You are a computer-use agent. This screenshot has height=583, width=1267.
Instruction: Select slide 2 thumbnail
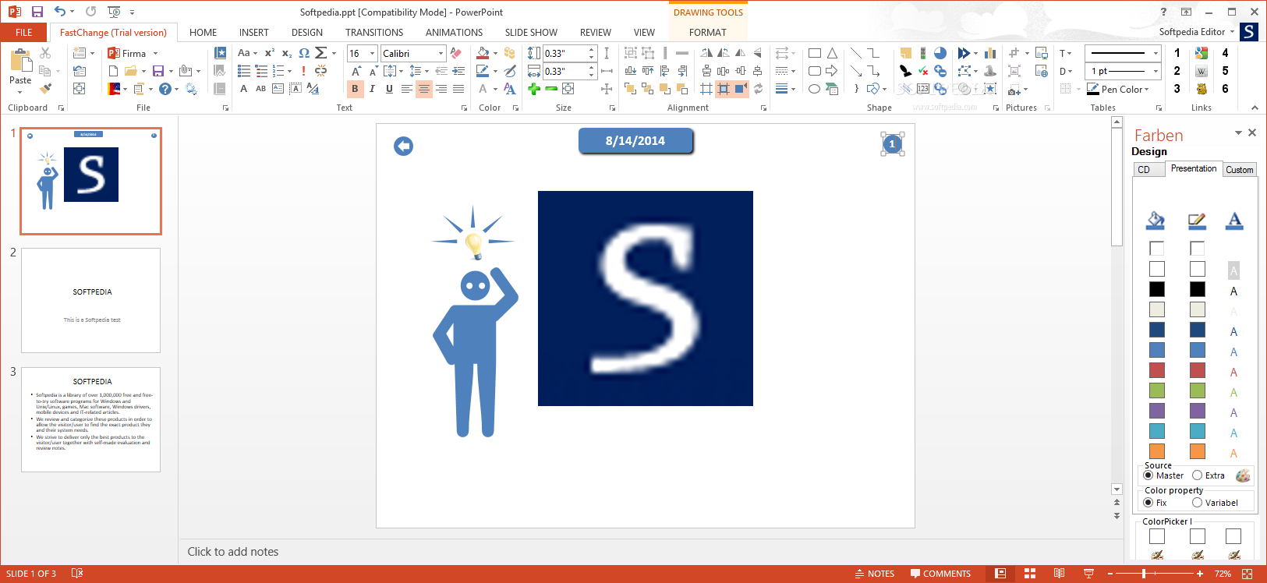click(90, 300)
